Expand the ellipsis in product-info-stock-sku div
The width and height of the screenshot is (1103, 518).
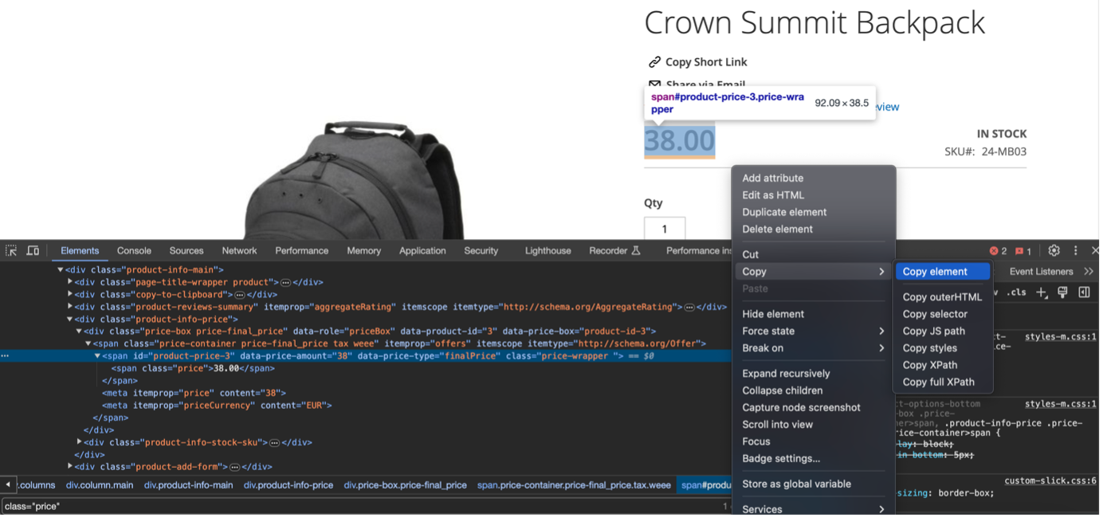click(x=274, y=443)
